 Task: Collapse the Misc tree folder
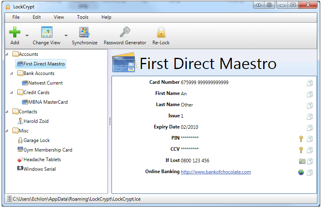point(7,131)
